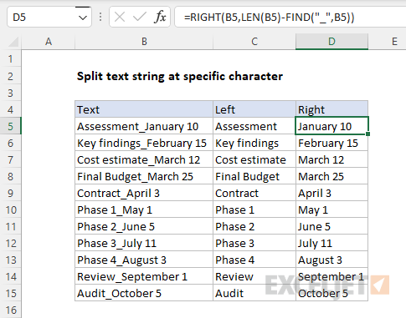Select the 'August 3' cell in Right column

[331, 260]
